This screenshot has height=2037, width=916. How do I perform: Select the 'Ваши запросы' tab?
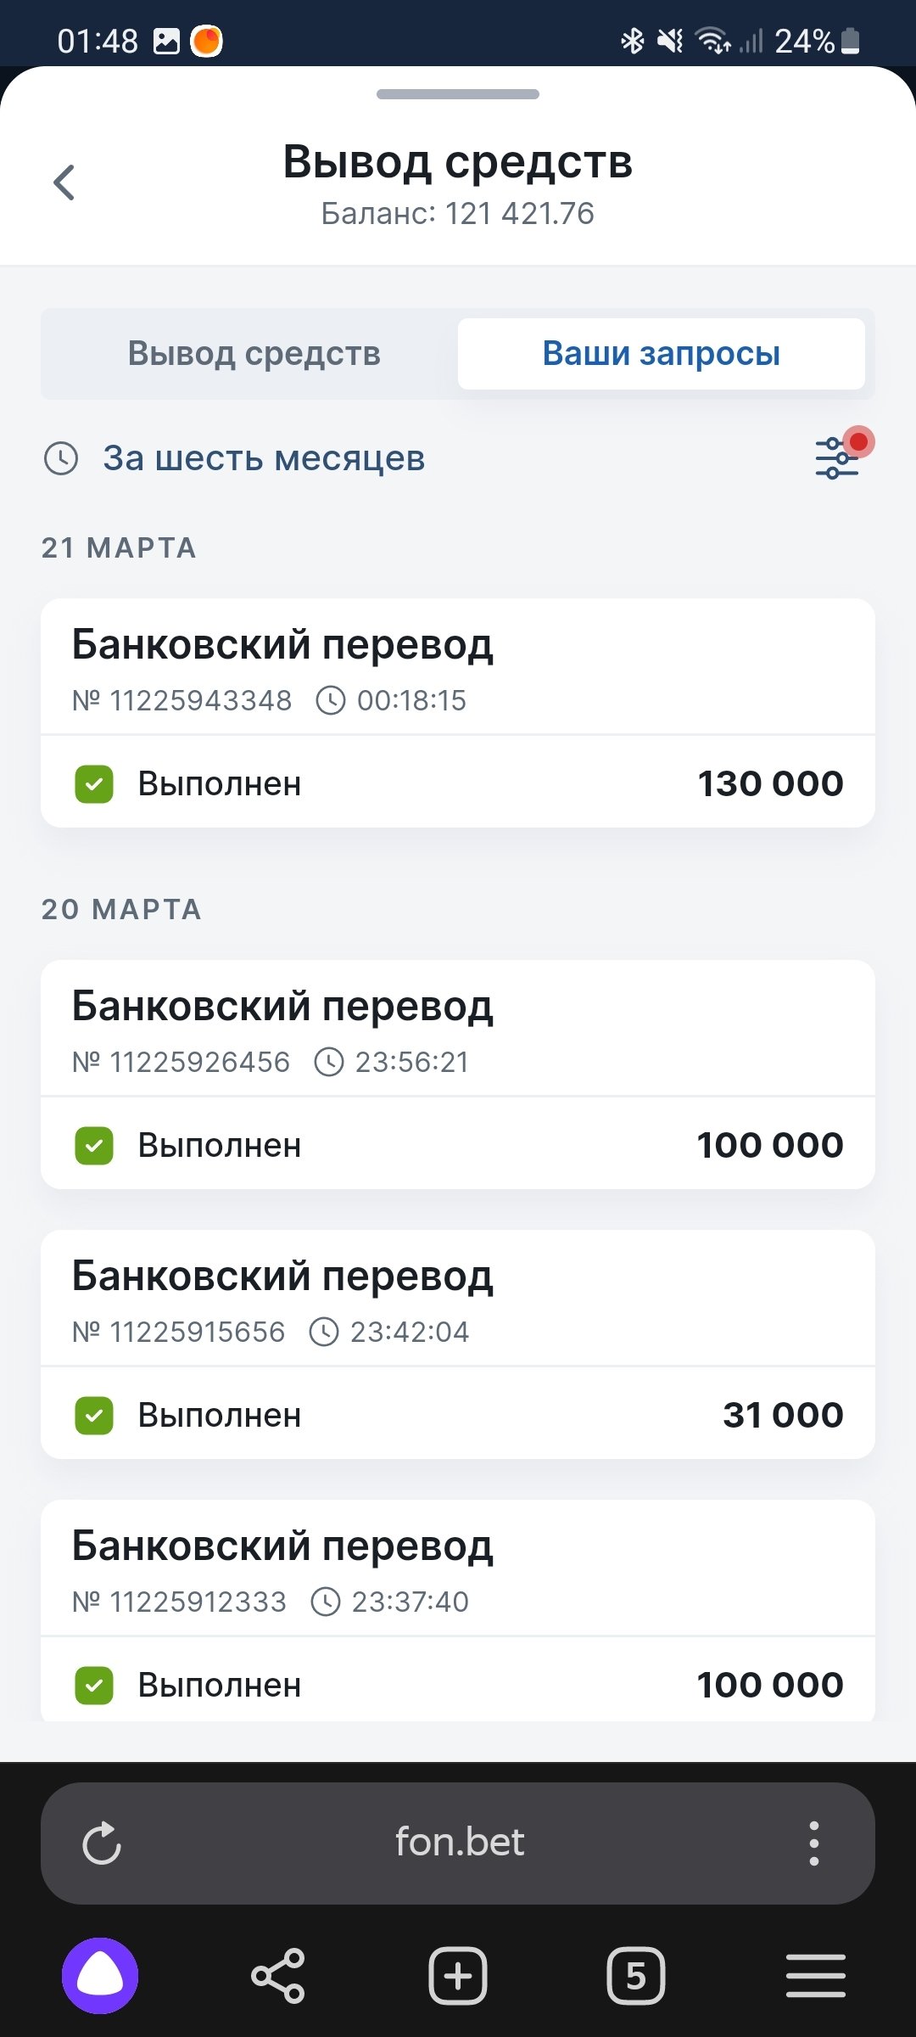[661, 354]
